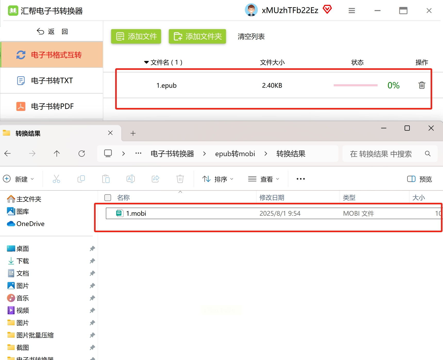Switch to 电子书转TXT mode
Viewport: 443px width, 360px height.
52,81
